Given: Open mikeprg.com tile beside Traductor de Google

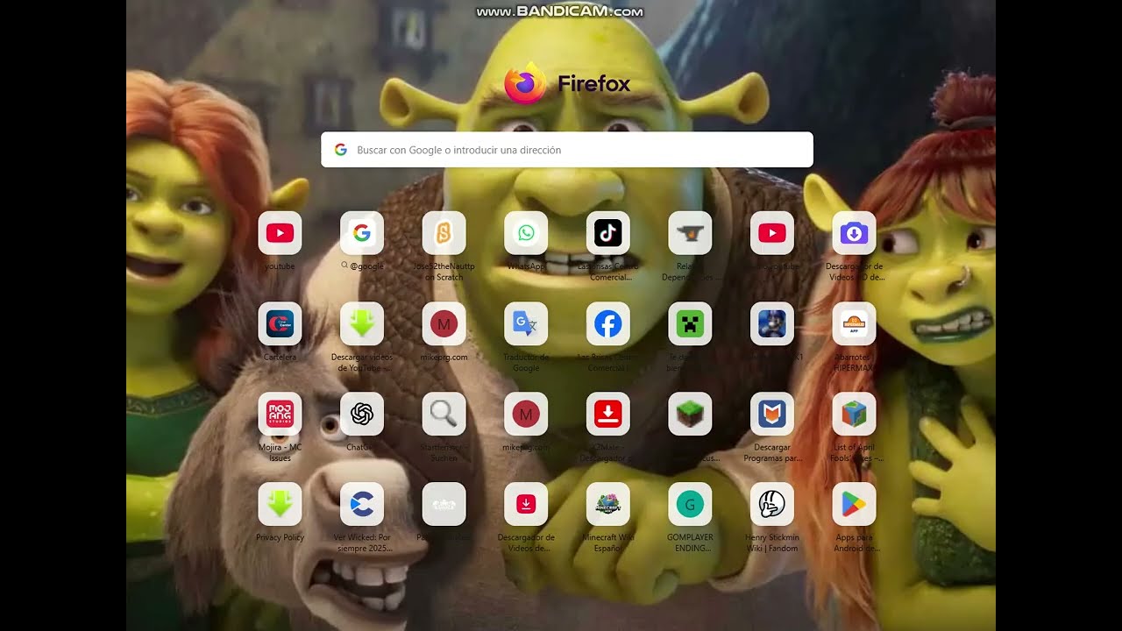Looking at the screenshot, I should [x=444, y=324].
